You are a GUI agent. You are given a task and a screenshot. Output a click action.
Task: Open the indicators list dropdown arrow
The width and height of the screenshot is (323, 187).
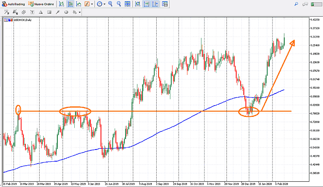(x=92, y=4)
